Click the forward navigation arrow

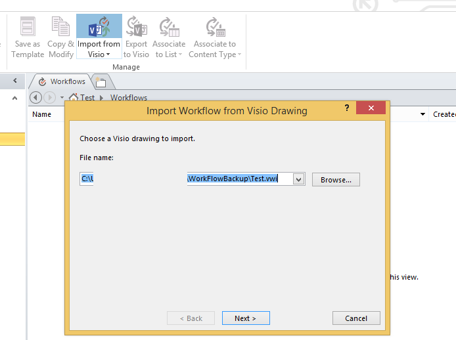(x=50, y=98)
